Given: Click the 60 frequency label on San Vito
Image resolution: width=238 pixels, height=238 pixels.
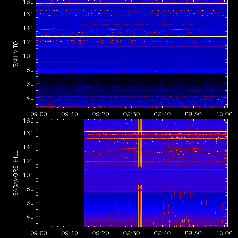Looking at the screenshot, I should click(30, 84).
